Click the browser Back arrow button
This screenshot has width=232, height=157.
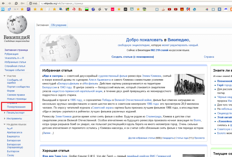[x=3, y=3]
